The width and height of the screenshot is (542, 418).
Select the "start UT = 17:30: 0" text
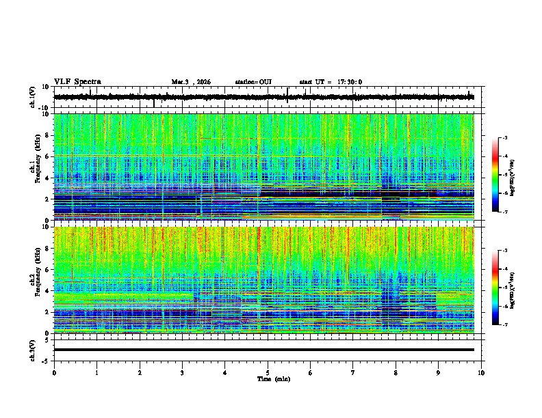(331, 82)
